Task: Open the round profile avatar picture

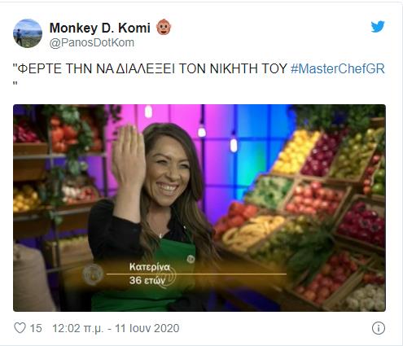Action: pos(28,33)
